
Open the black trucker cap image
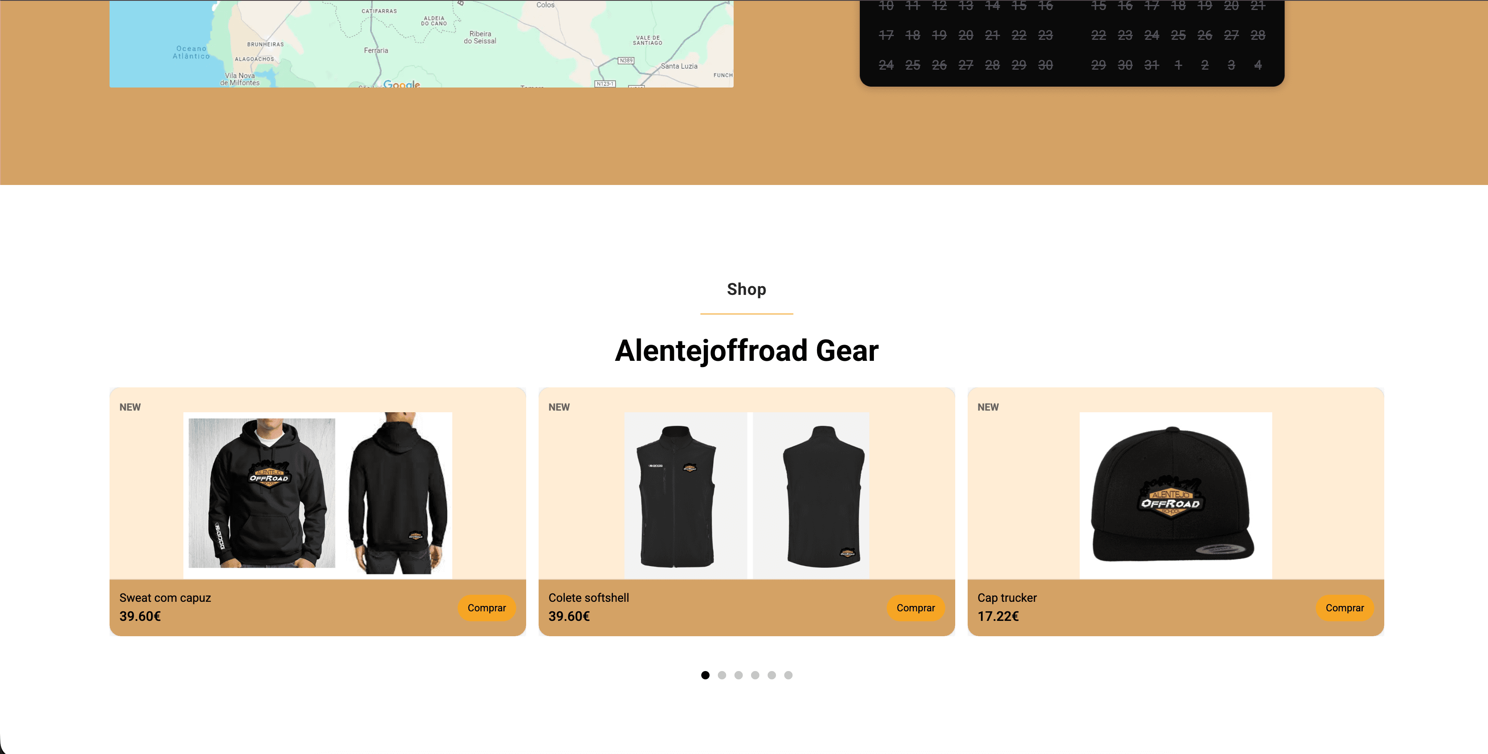(x=1176, y=495)
